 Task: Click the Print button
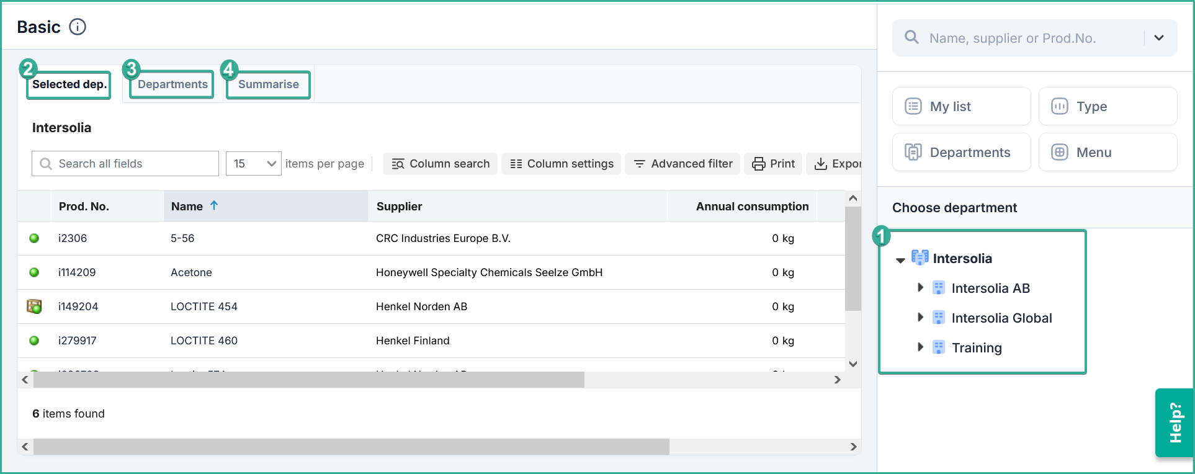pyautogui.click(x=773, y=164)
